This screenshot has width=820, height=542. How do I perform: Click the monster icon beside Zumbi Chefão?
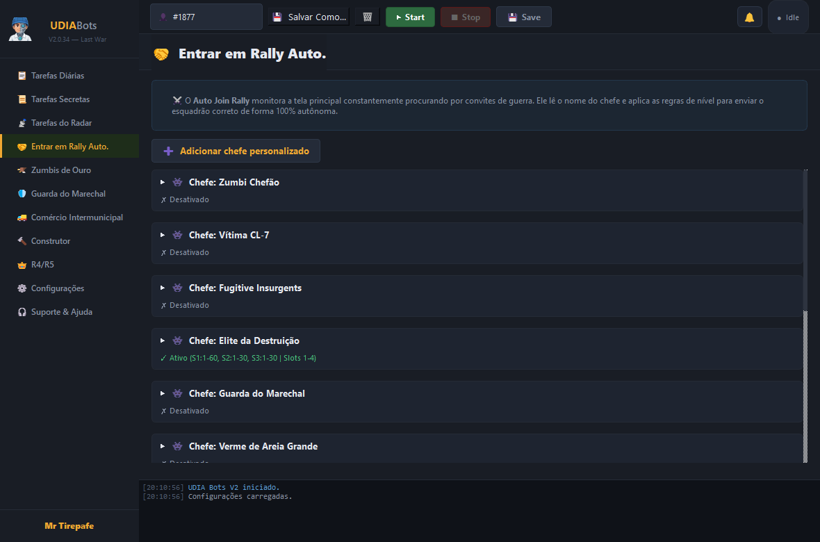(x=177, y=182)
